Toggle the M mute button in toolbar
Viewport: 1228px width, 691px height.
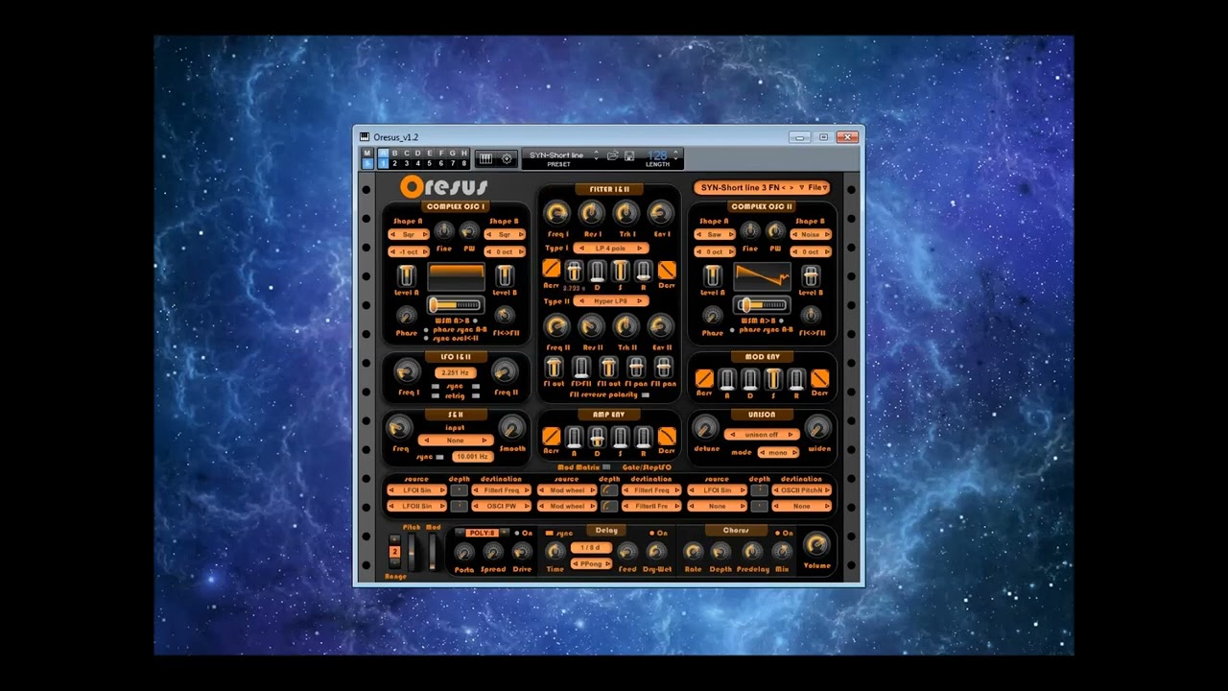pos(366,153)
